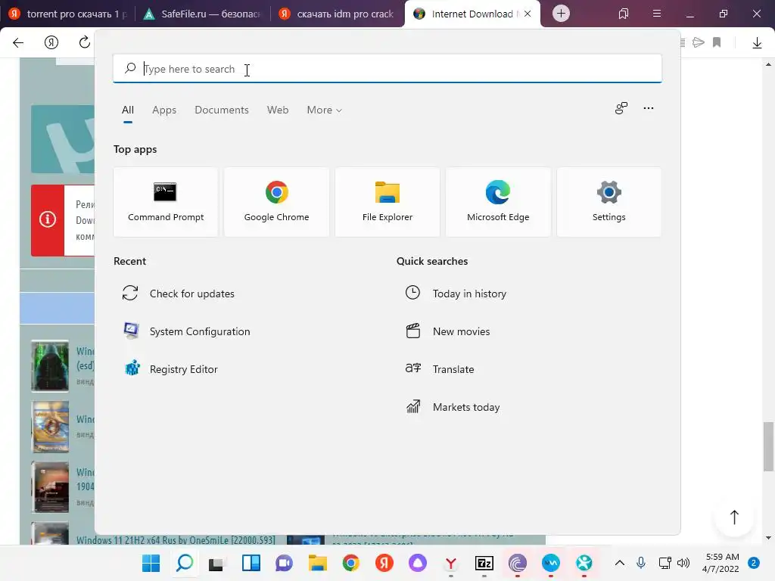Switch to the Web search tab
Screen dimensions: 775x581
278,110
